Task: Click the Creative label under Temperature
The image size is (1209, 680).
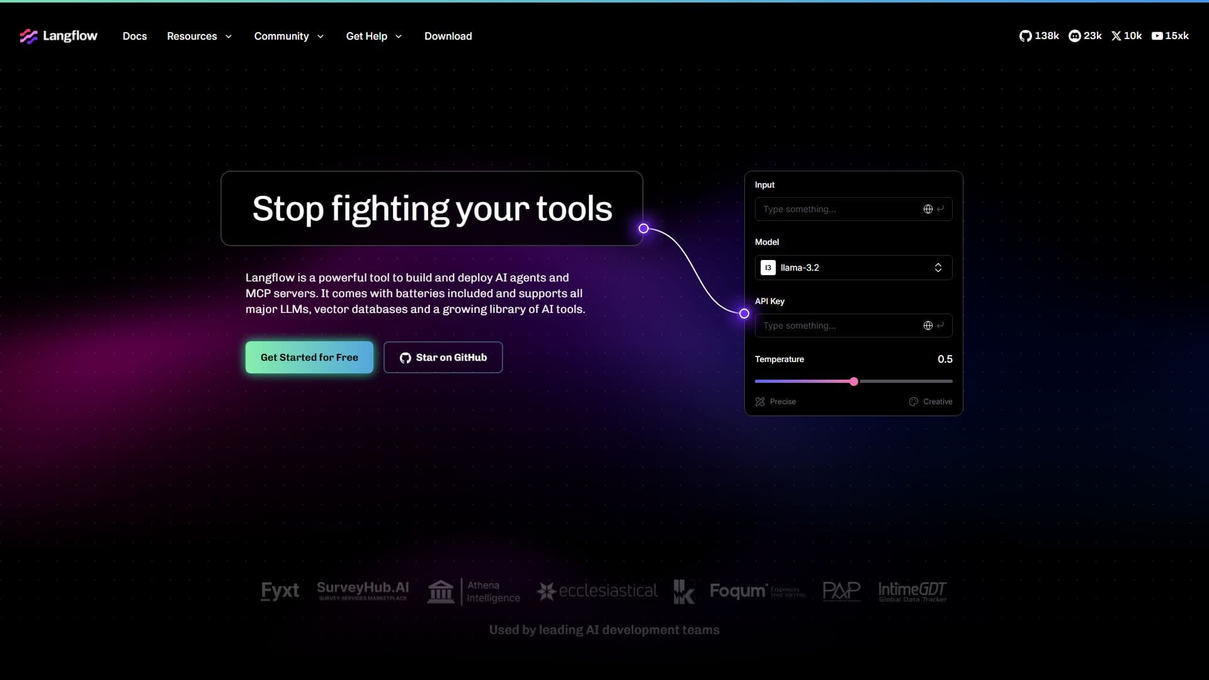Action: [938, 402]
